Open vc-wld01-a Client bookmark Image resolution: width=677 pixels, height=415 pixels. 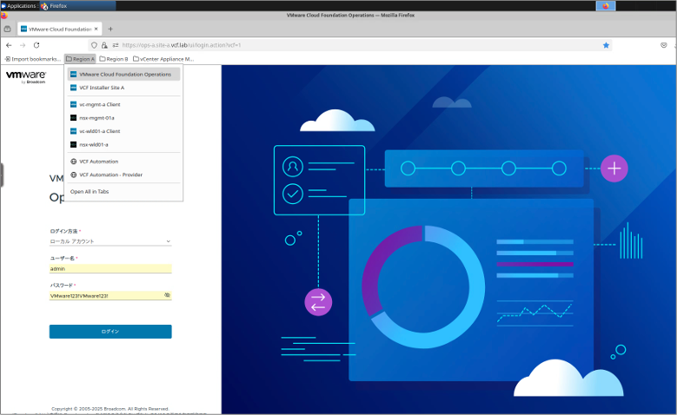click(x=124, y=131)
